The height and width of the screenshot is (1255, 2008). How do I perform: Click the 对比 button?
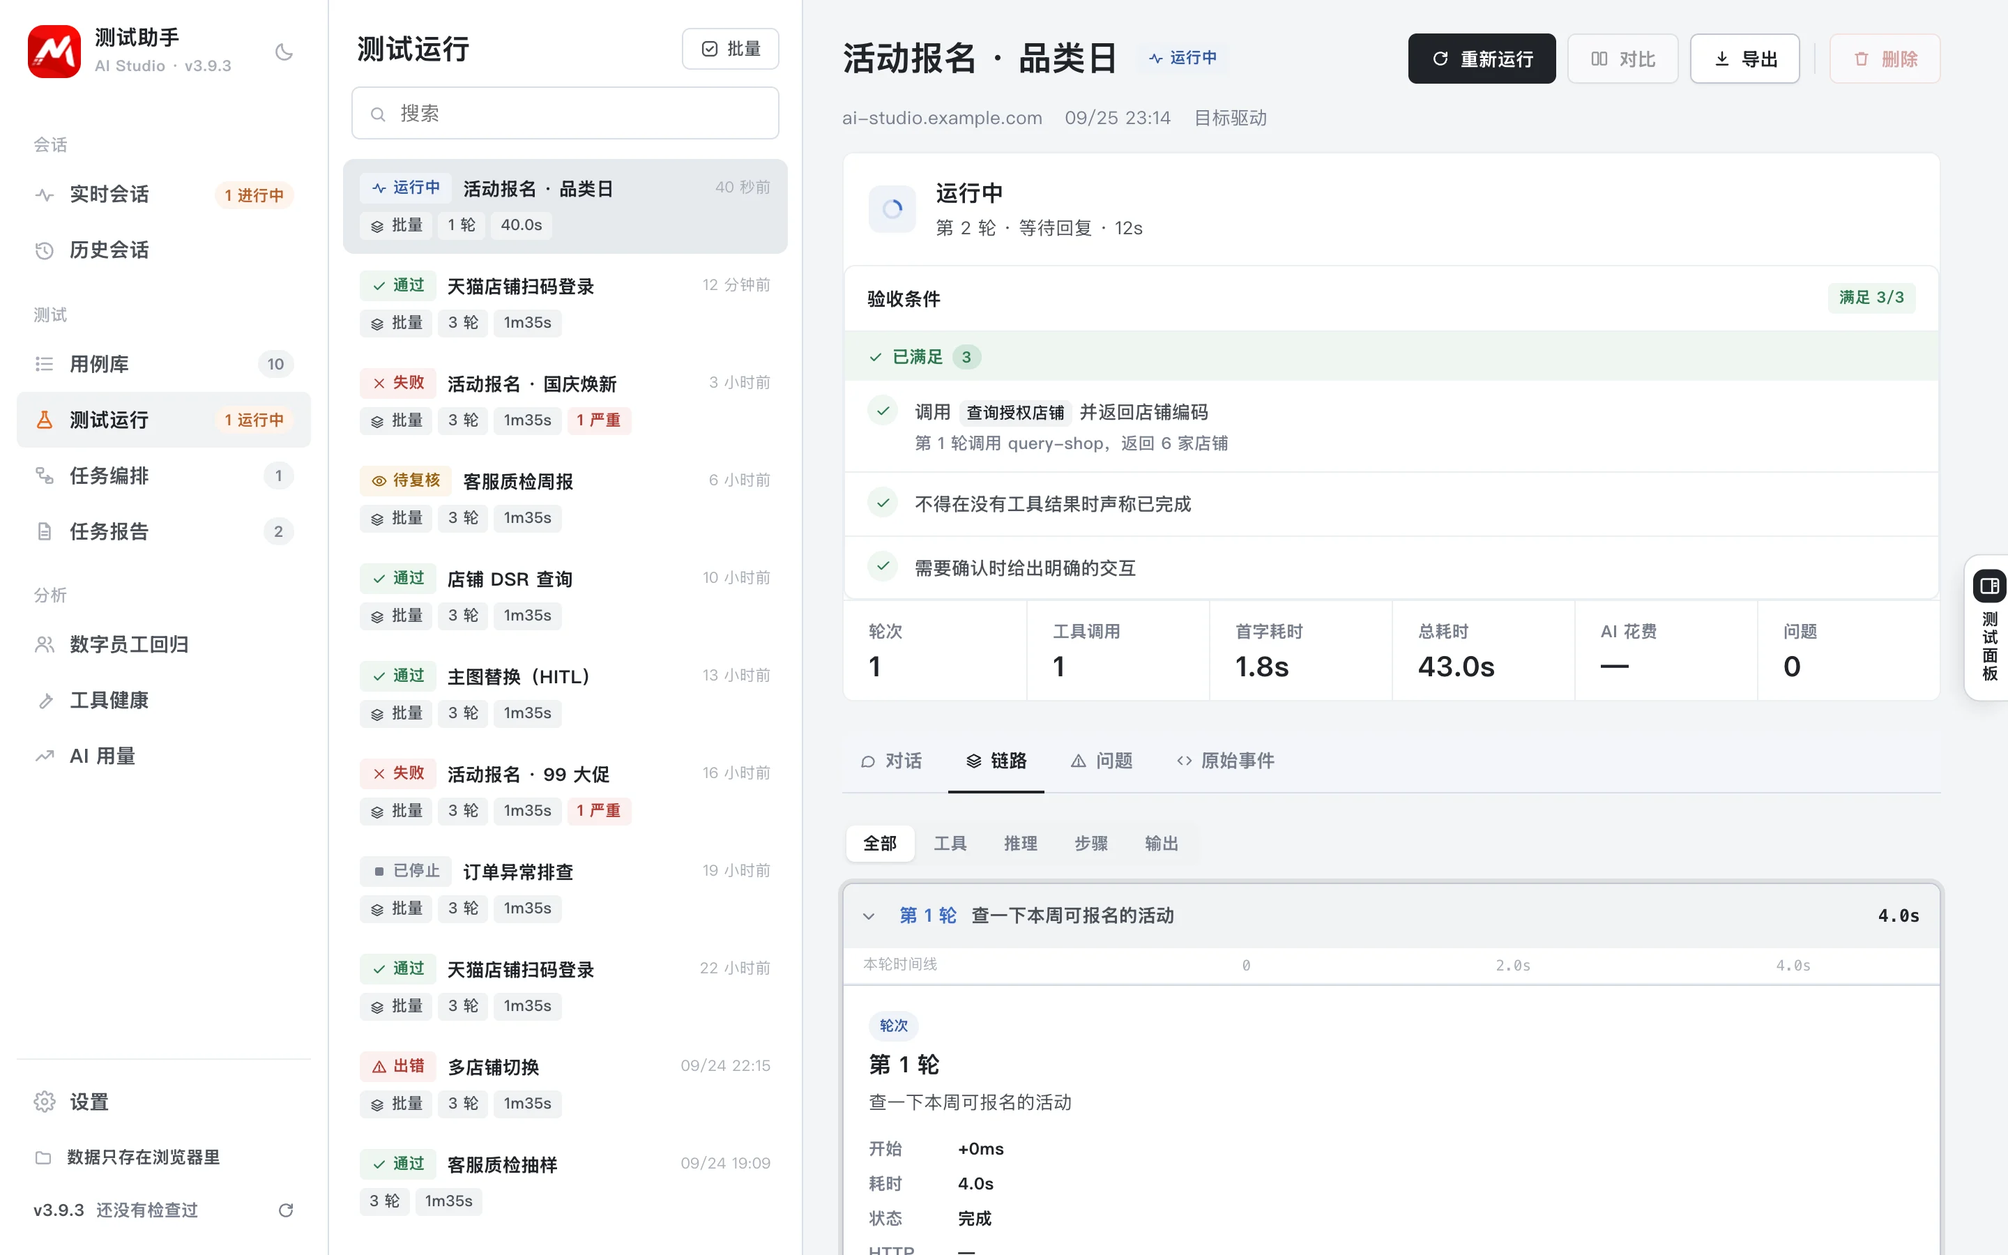1623,59
